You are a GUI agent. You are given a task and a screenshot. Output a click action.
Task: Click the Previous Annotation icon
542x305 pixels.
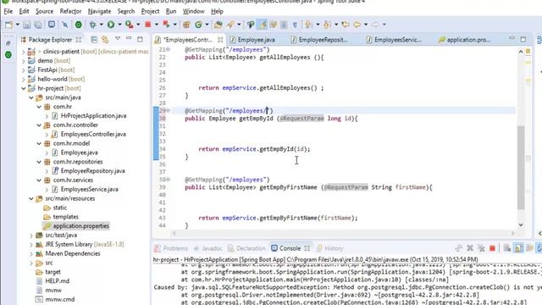327,25
